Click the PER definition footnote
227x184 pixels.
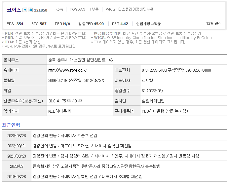point(44,33)
